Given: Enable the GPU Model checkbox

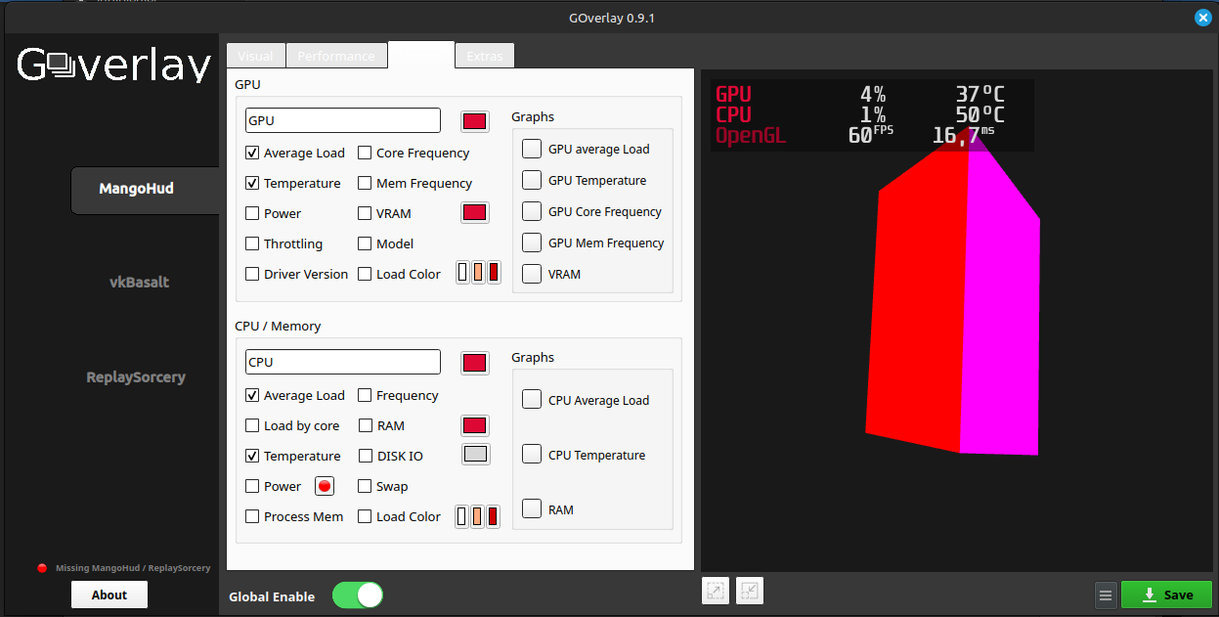Looking at the screenshot, I should 365,243.
